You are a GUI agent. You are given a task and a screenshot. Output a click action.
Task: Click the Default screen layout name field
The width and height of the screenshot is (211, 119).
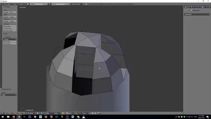pos(36,4)
